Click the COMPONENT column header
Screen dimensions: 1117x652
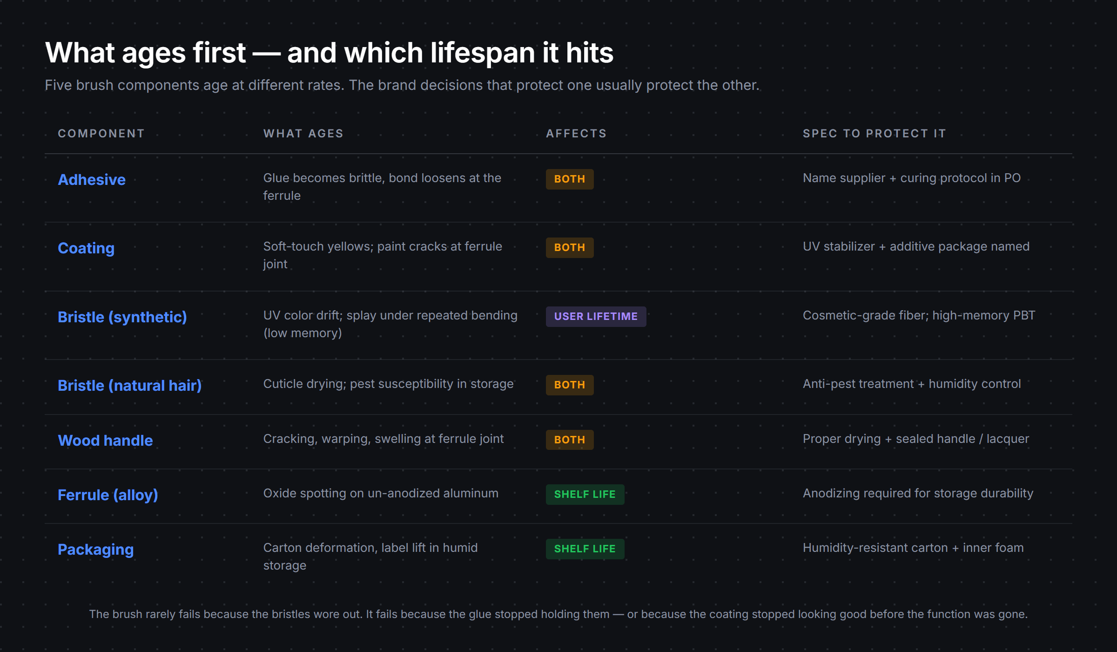101,134
